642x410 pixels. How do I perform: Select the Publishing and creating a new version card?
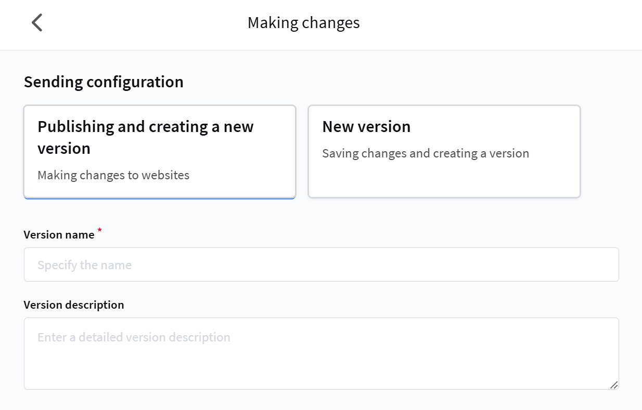click(x=159, y=151)
